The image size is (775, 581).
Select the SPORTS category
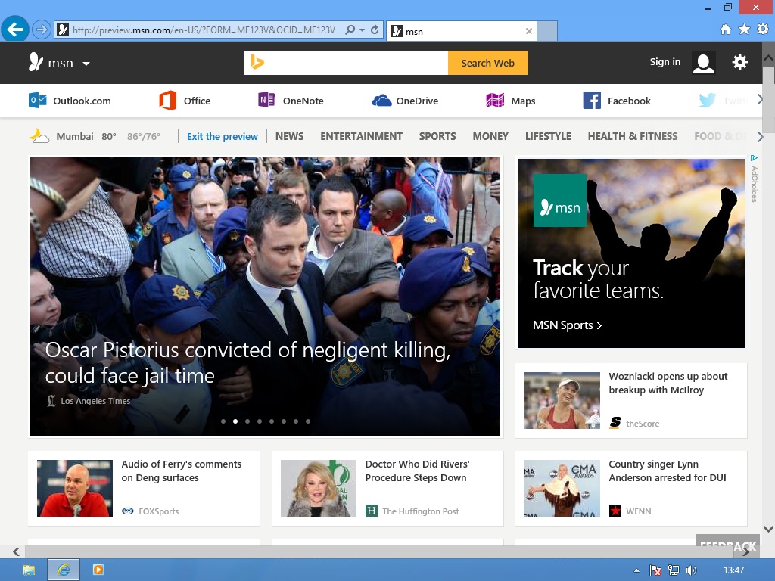437,136
